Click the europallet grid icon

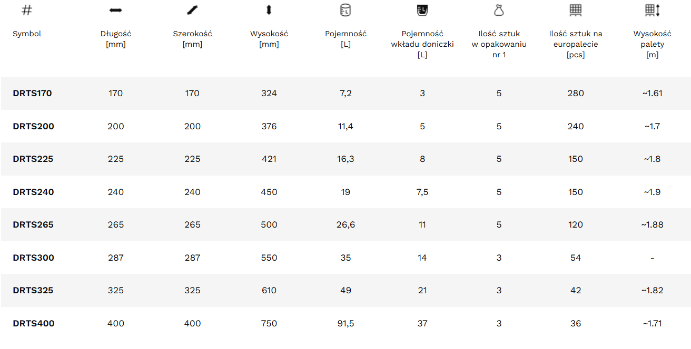pos(576,10)
